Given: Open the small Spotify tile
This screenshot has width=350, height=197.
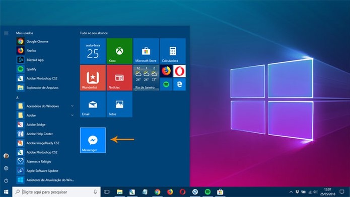Looking at the screenshot, I should (x=166, y=84).
